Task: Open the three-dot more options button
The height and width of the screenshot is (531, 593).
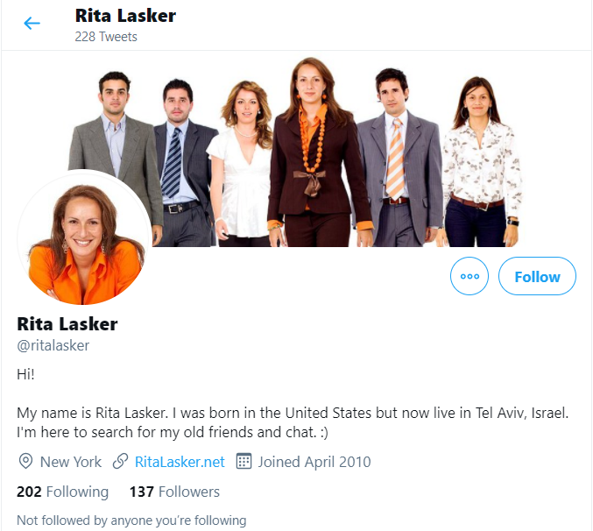Action: point(469,276)
